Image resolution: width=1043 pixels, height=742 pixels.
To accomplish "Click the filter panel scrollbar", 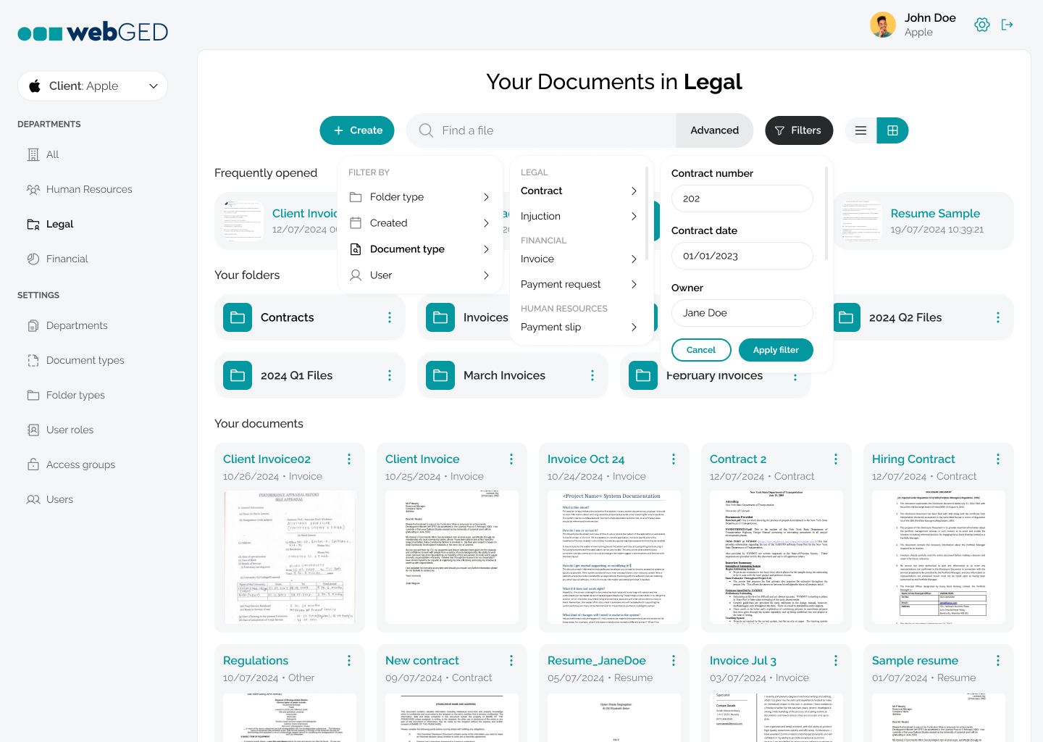I will tap(826, 214).
